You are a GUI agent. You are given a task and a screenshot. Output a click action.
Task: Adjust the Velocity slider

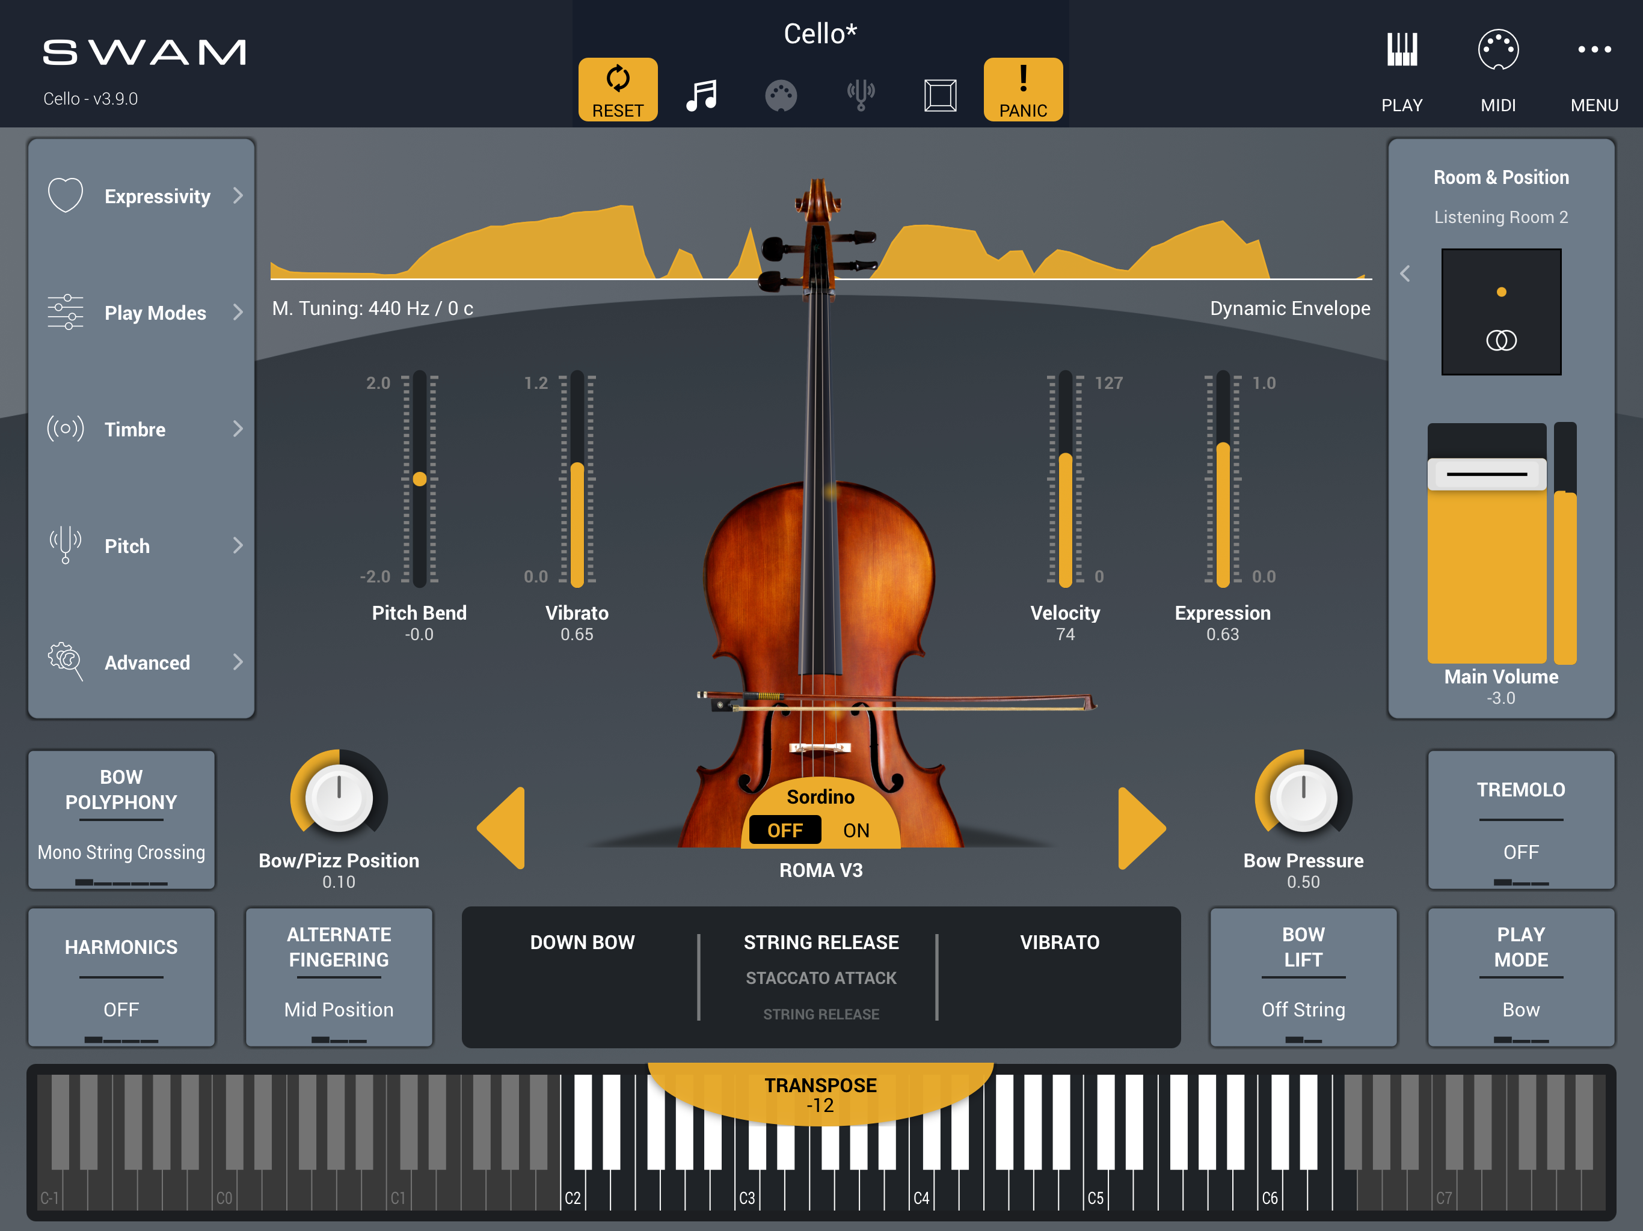[1065, 479]
